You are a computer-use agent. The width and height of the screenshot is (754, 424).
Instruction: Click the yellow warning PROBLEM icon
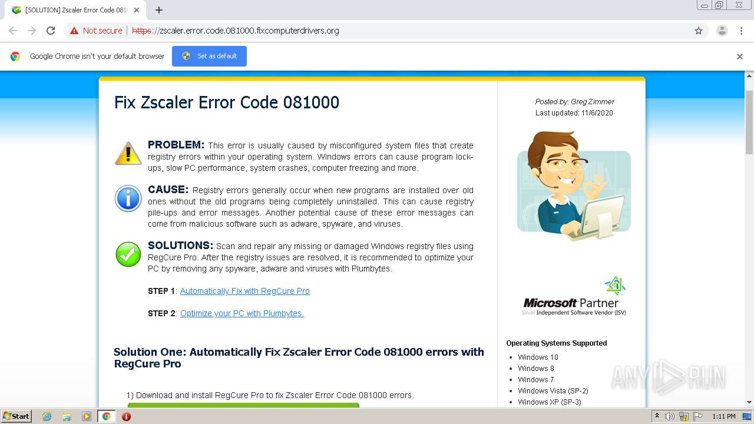click(128, 153)
